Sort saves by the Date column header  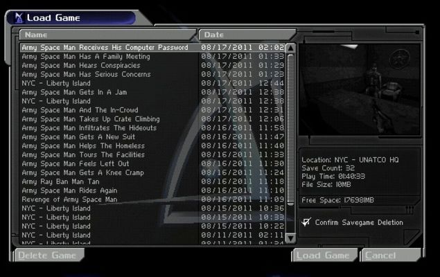(x=247, y=35)
